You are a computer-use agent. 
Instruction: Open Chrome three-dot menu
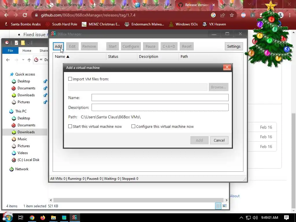pos(290,15)
